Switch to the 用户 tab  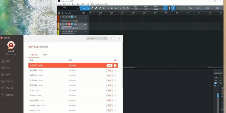click(45, 55)
